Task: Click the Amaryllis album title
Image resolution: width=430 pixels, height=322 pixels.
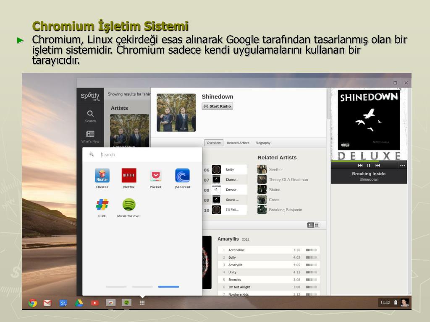Action: [228, 239]
